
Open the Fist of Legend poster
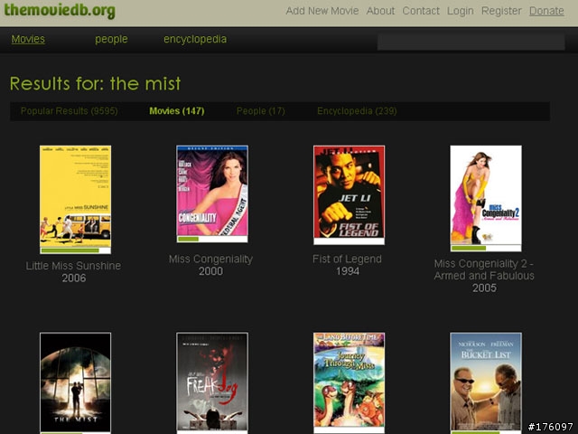(x=349, y=195)
